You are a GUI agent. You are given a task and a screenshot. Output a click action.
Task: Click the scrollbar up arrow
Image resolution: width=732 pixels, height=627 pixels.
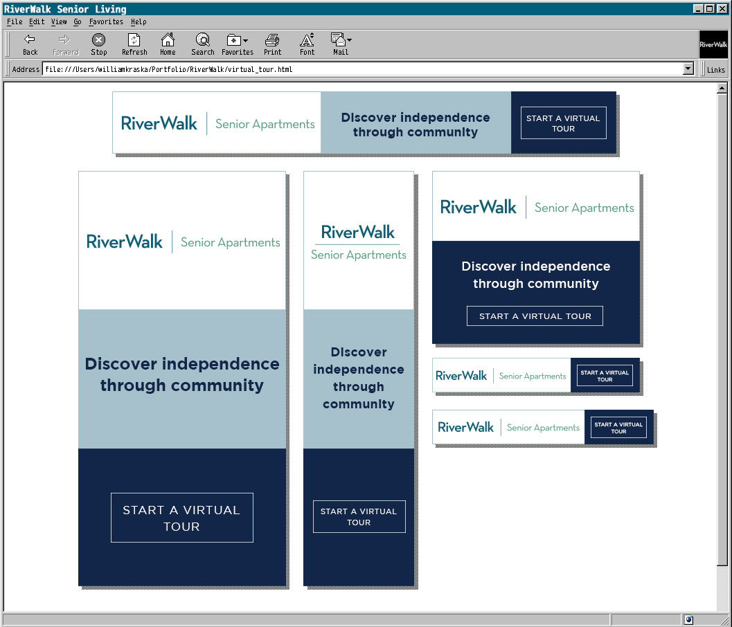point(722,88)
